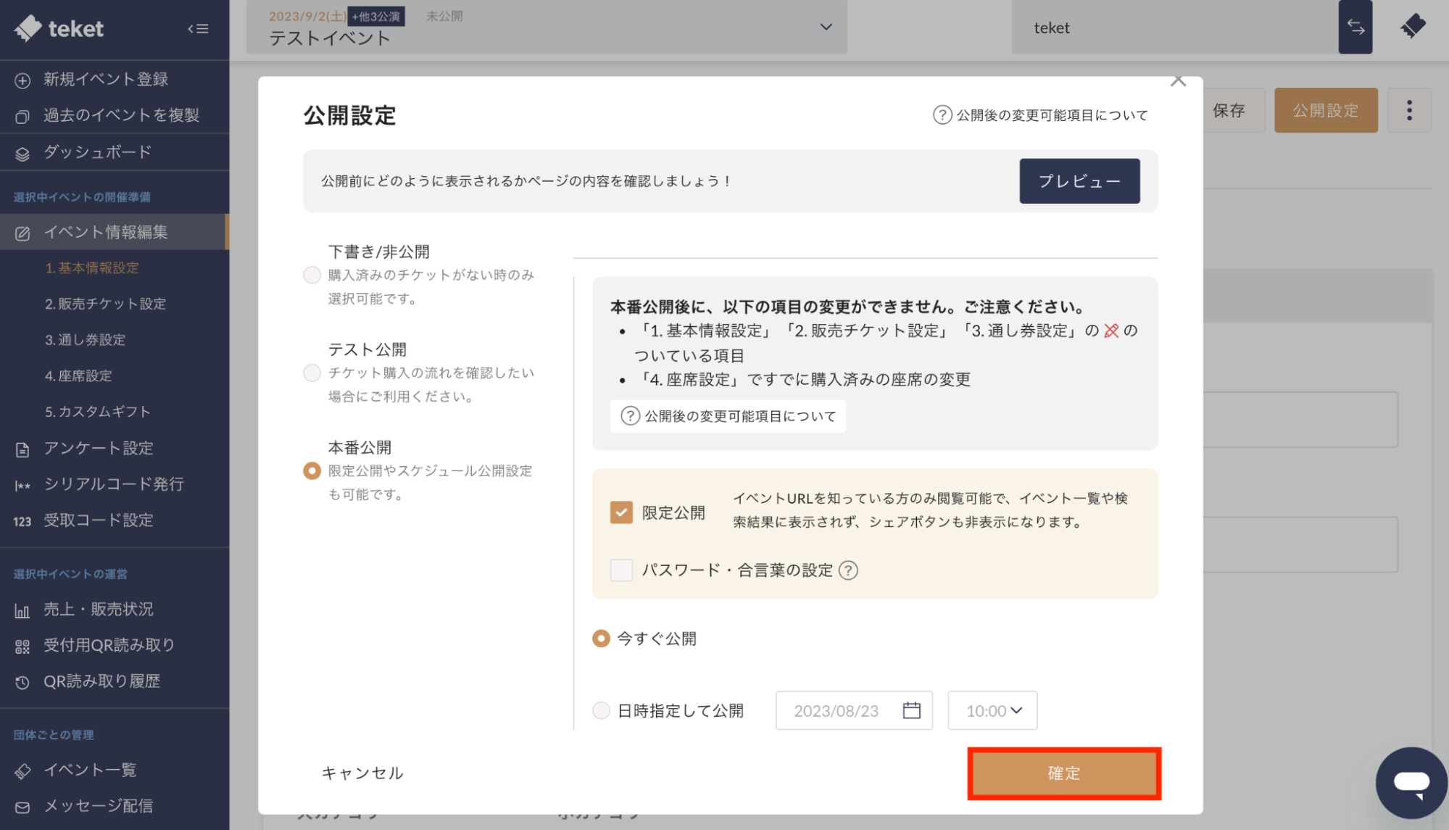
Task: Click the account switch arrows icon
Action: point(1355,28)
